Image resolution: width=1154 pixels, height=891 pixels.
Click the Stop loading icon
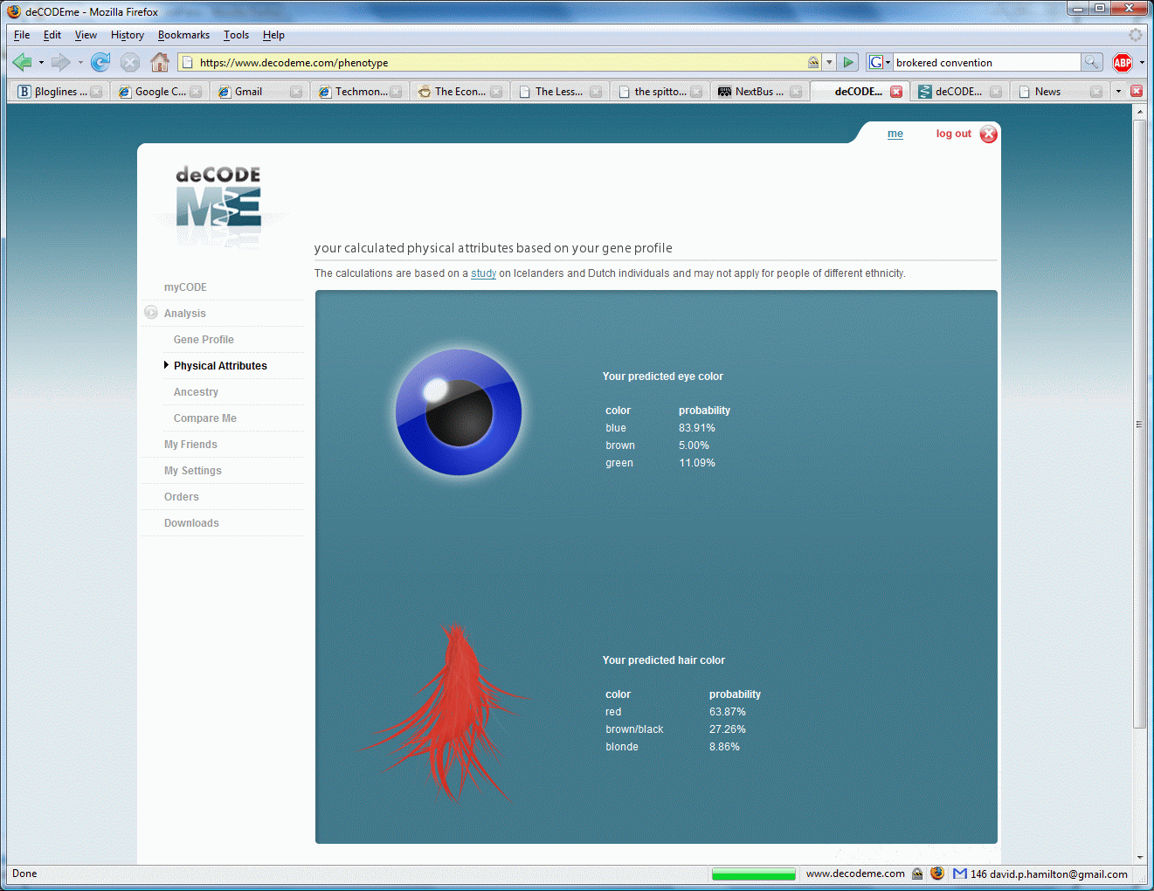(x=130, y=62)
